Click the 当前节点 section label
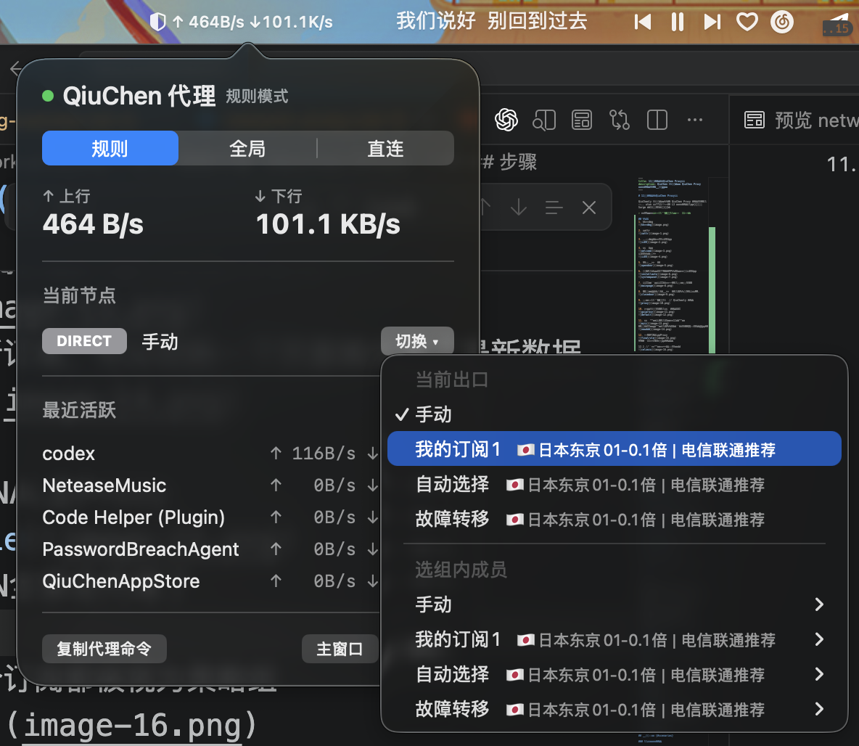The image size is (859, 746). coord(79,295)
